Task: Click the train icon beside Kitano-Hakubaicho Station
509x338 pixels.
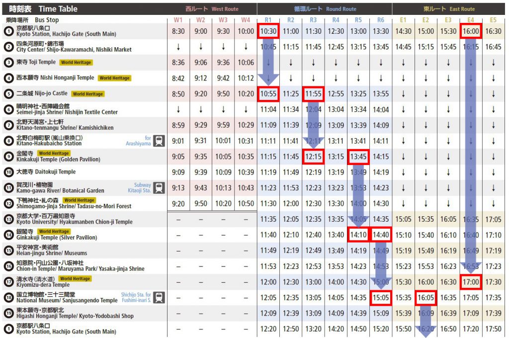Action: click(159, 141)
